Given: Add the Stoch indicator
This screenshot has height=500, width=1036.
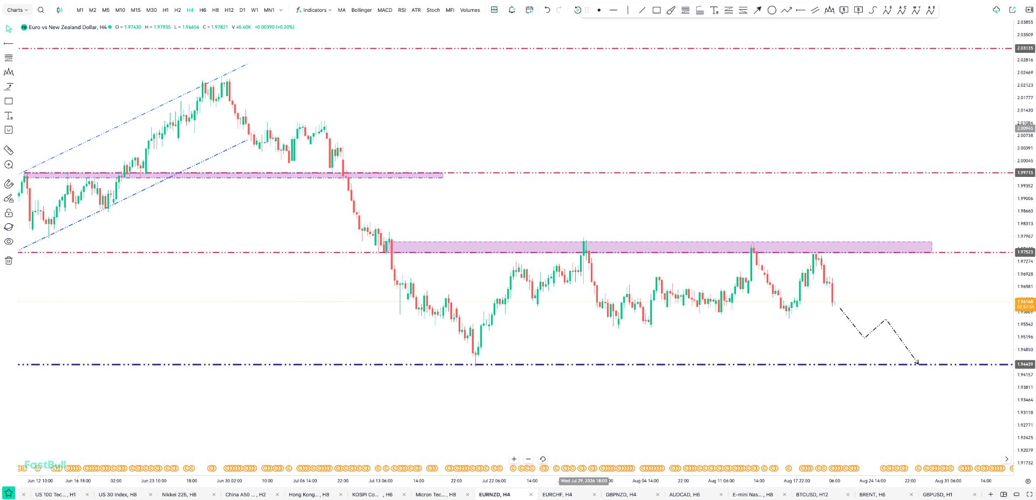Looking at the screenshot, I should coord(433,10).
